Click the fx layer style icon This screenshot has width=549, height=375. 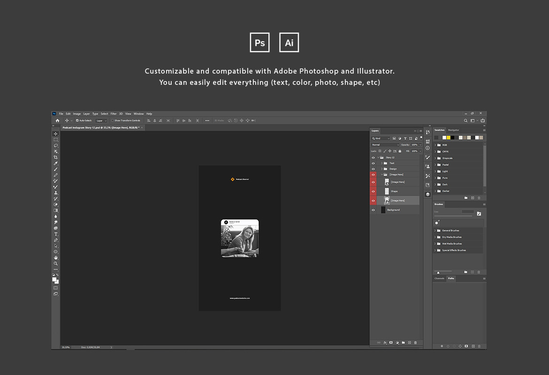tap(385, 343)
